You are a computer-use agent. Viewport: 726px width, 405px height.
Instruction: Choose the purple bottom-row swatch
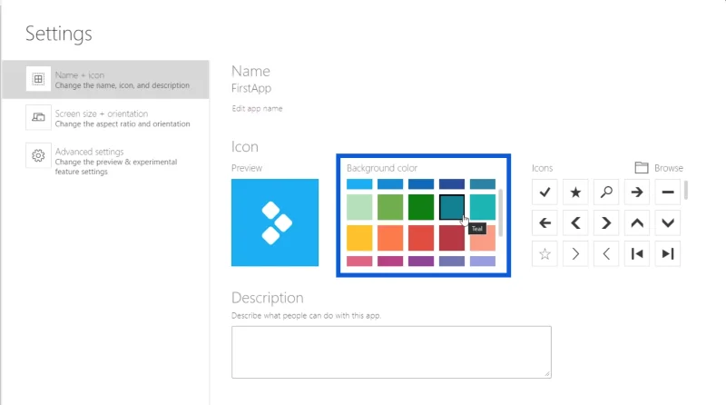coord(421,261)
